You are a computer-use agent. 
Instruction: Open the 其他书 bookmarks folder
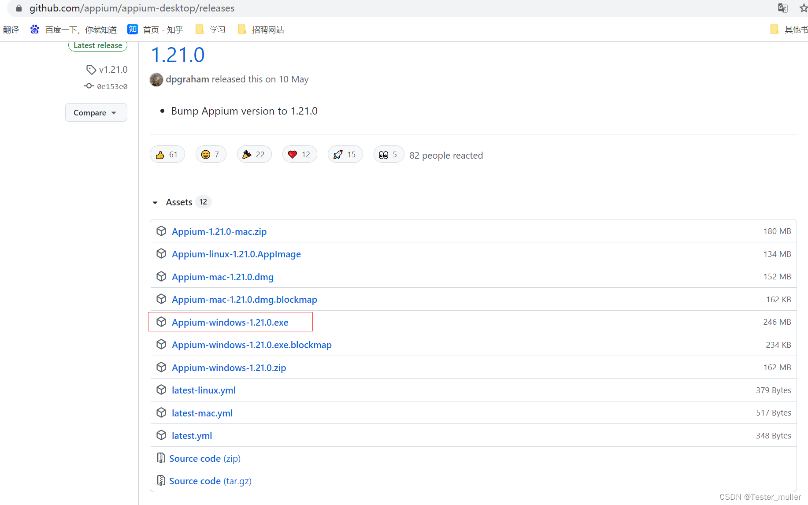(789, 30)
